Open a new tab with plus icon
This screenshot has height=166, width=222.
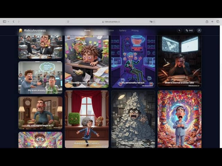coord(212,21)
